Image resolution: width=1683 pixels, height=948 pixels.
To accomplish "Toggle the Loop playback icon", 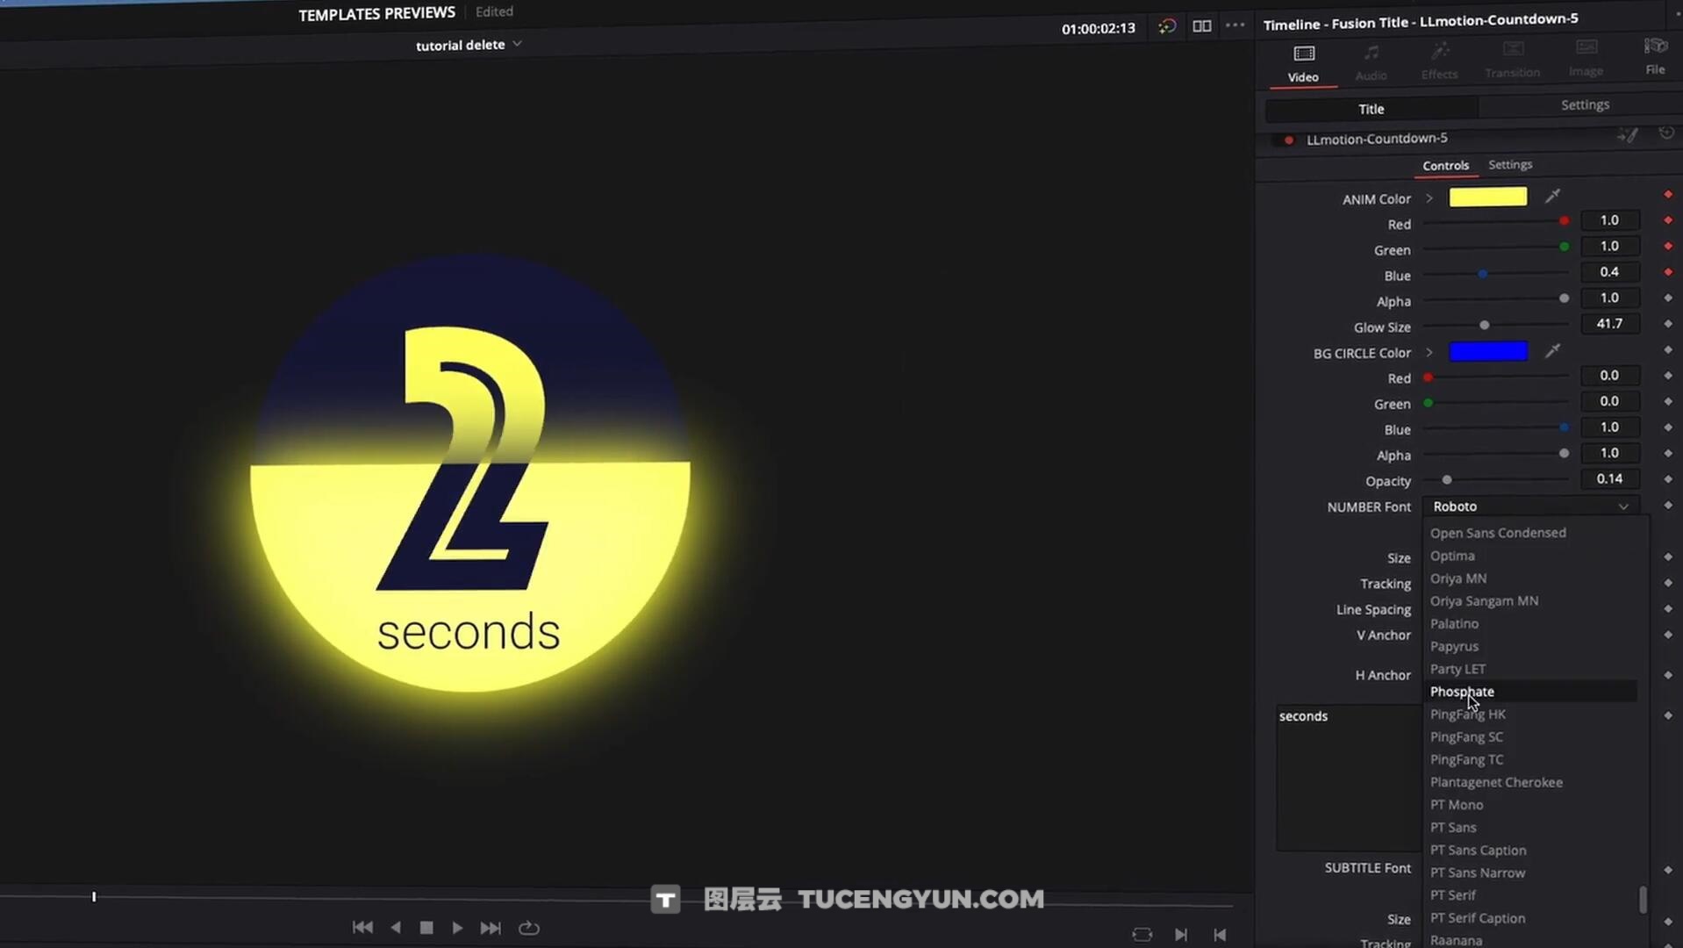I will (x=528, y=928).
